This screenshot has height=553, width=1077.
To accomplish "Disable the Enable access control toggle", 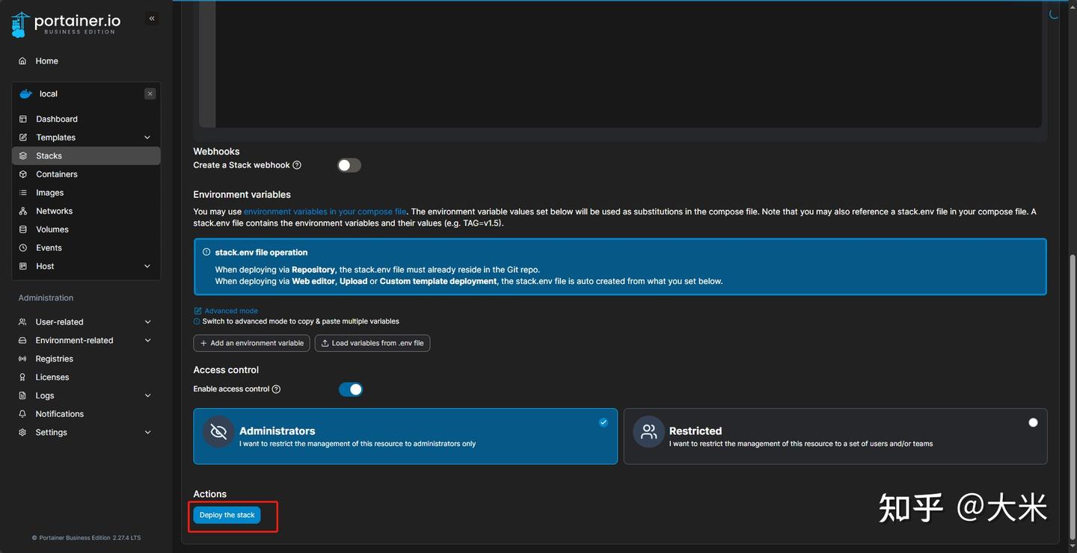I will [351, 389].
